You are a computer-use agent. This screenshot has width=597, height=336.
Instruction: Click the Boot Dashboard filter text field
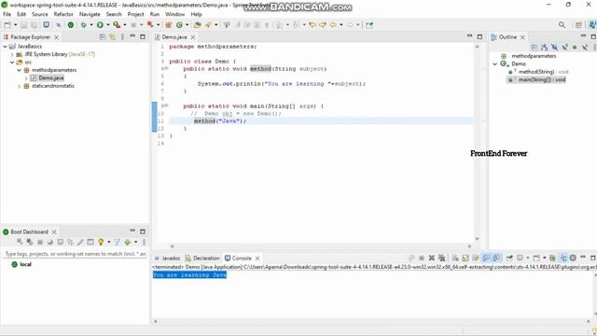click(75, 254)
